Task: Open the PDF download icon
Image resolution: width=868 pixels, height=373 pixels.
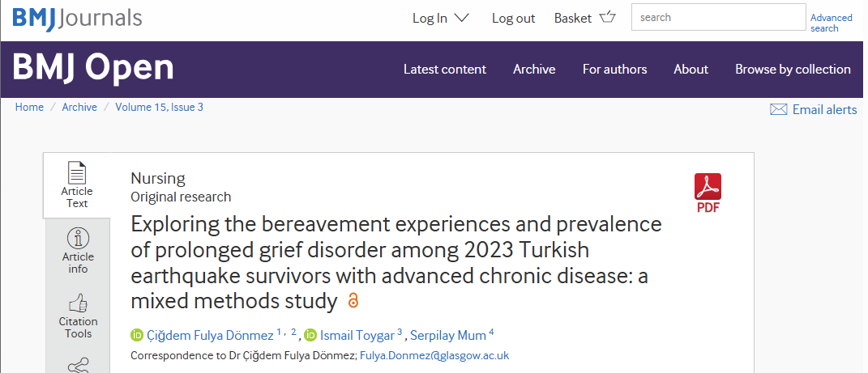Action: click(708, 187)
